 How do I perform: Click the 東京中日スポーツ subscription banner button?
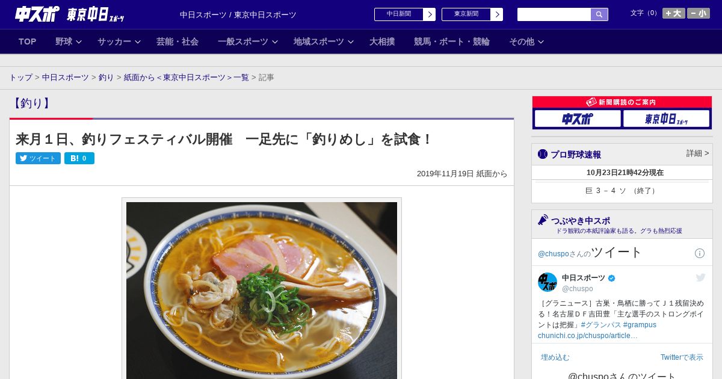click(x=666, y=119)
